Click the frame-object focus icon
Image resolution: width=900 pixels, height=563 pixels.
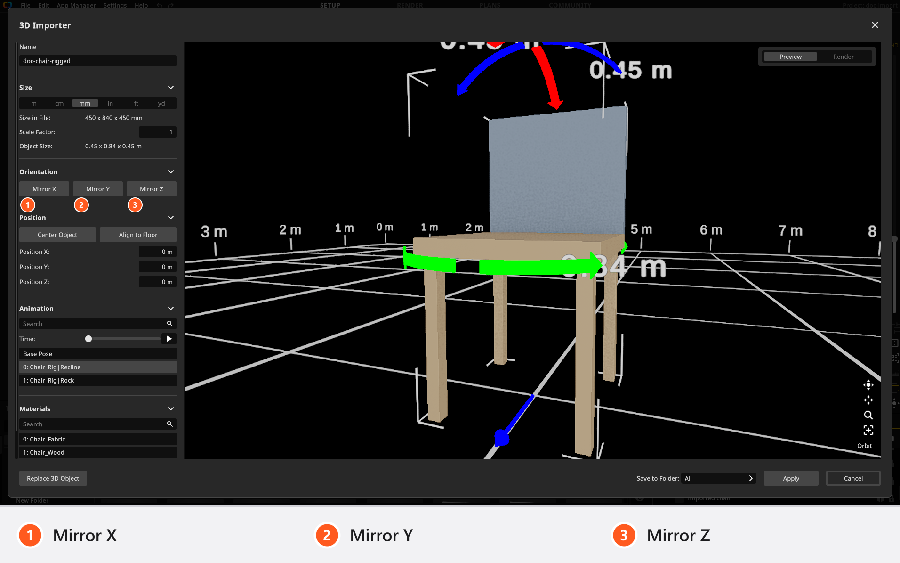point(868,430)
